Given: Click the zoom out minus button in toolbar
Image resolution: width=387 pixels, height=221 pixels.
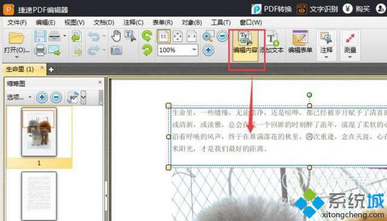Looking at the screenshot, I should (x=222, y=36).
